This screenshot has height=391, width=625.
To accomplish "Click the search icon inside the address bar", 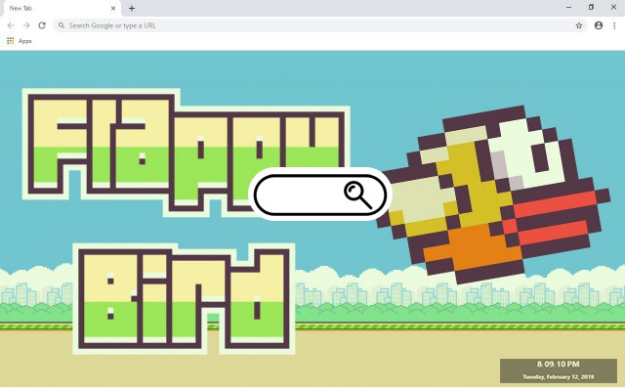I will coord(62,25).
